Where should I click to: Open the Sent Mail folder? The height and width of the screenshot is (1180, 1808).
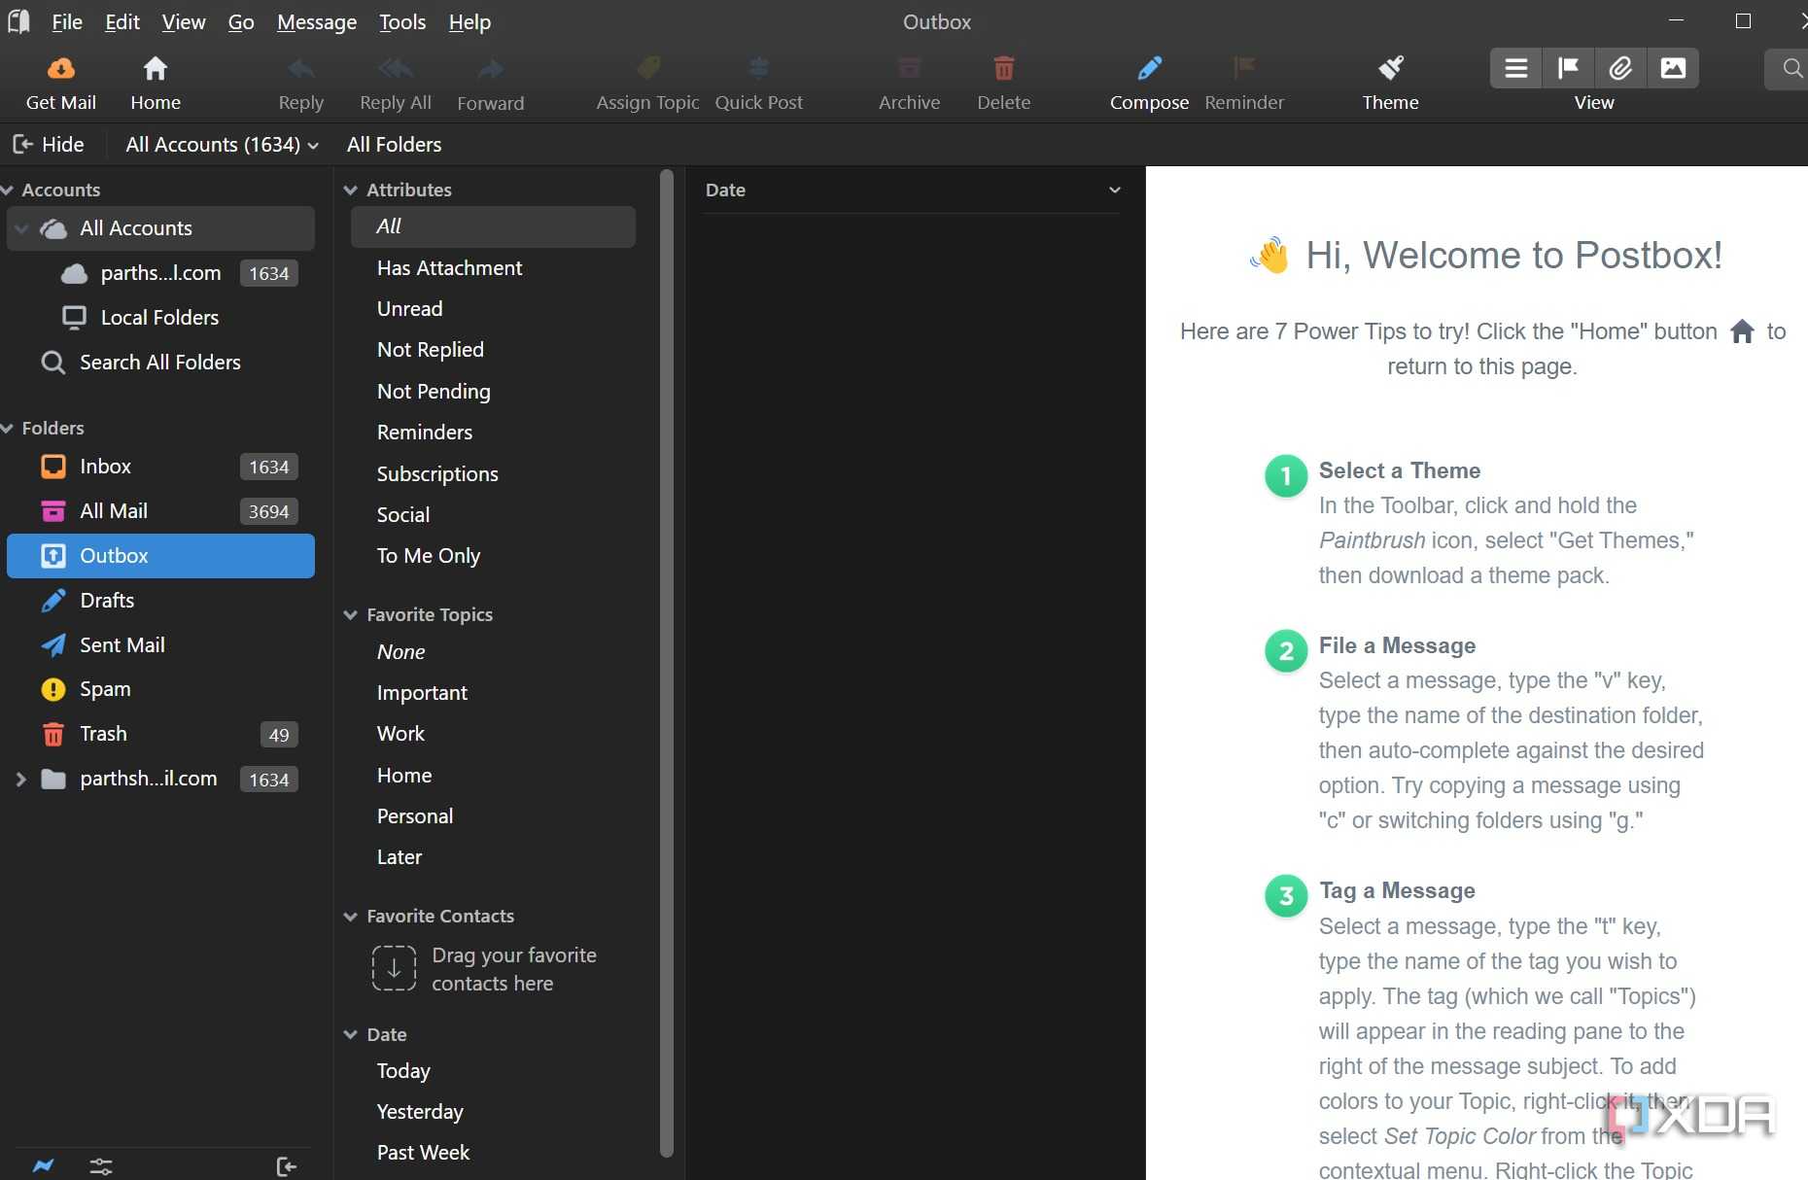pos(160,645)
